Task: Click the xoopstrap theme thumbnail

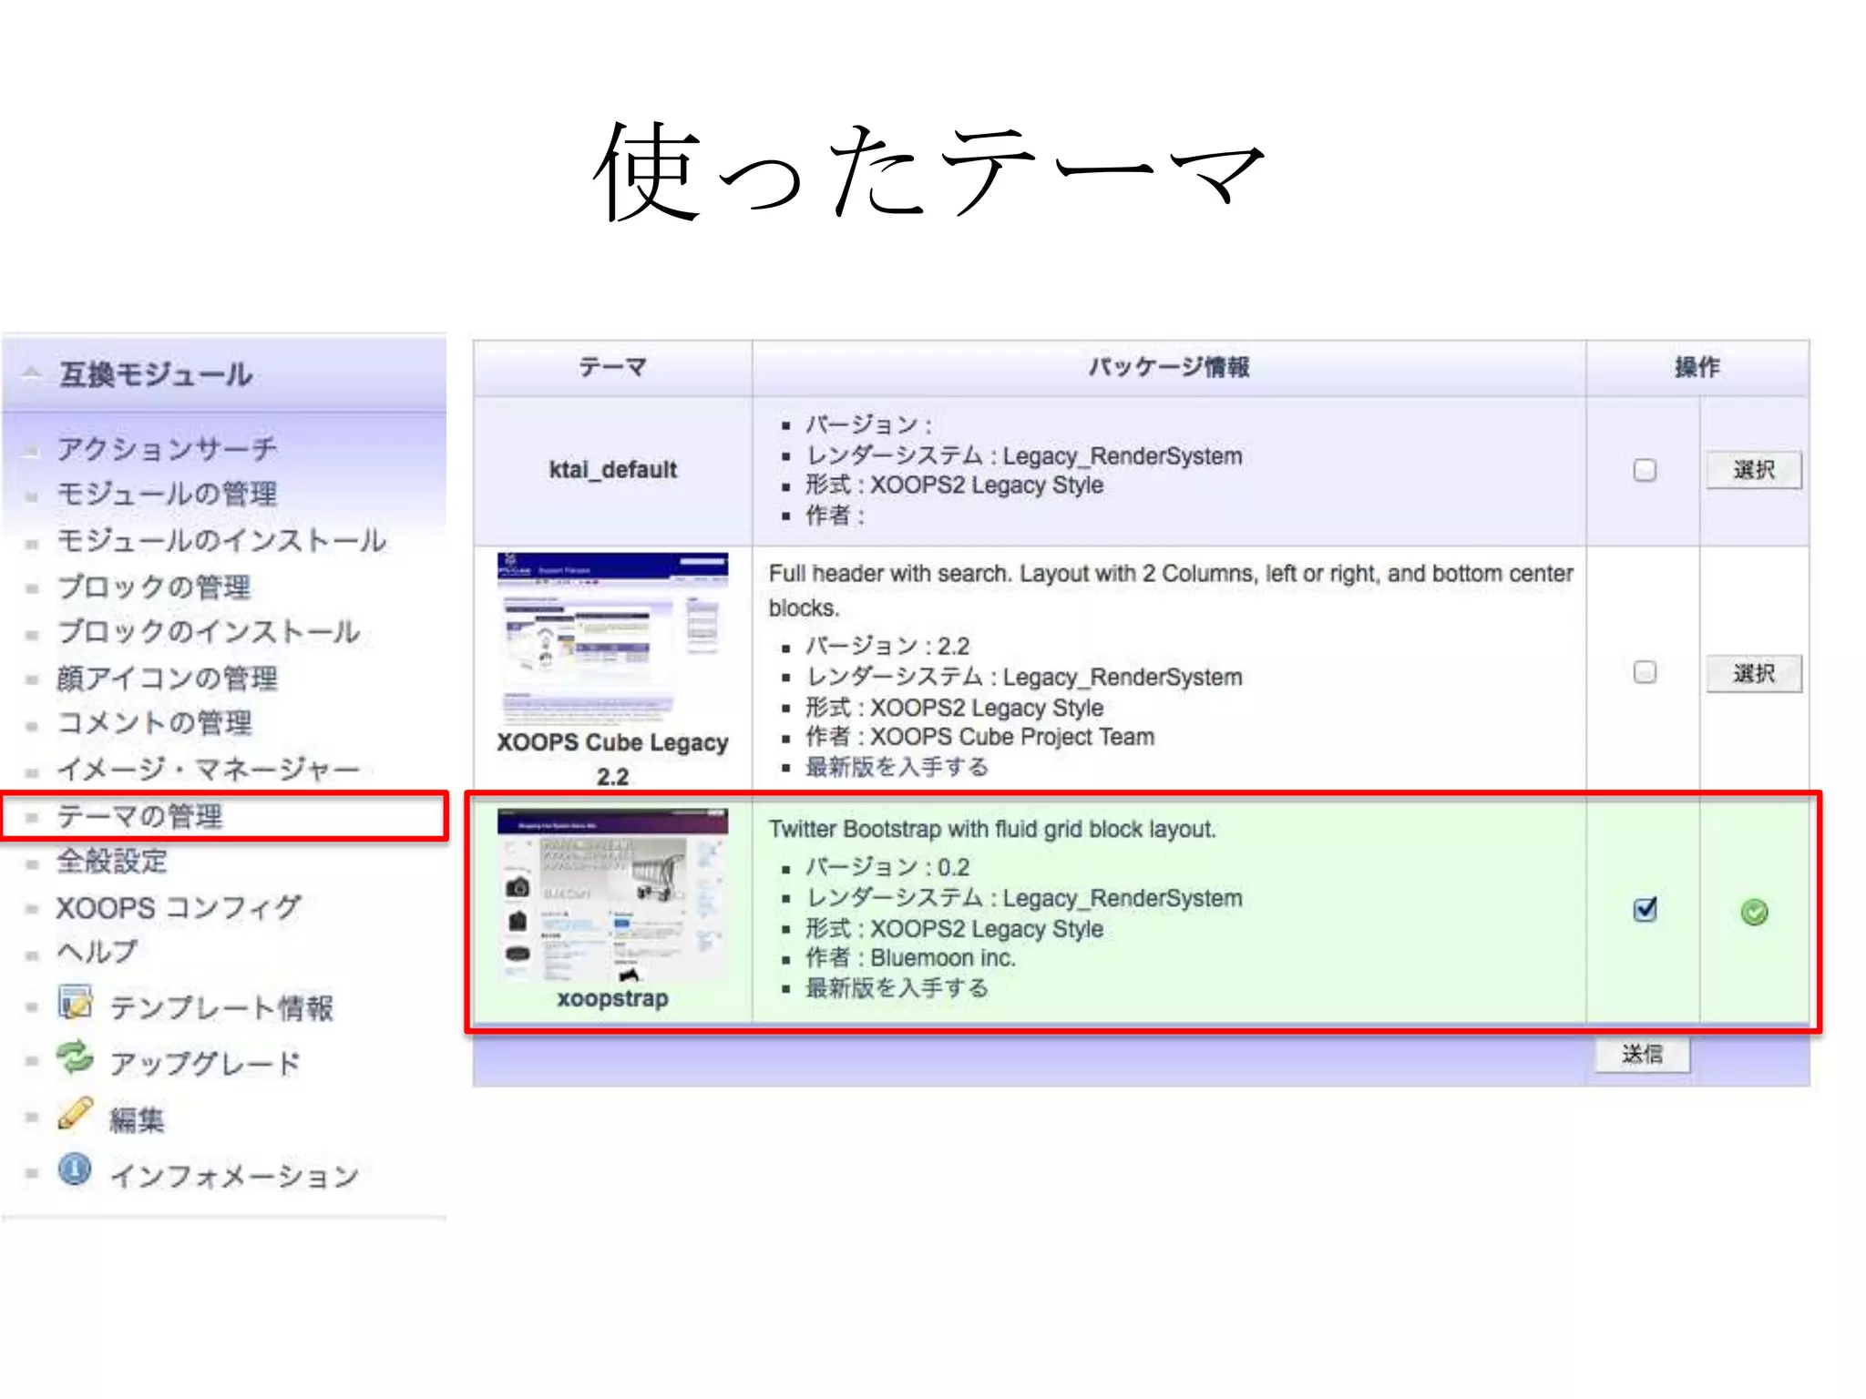Action: coord(612,894)
